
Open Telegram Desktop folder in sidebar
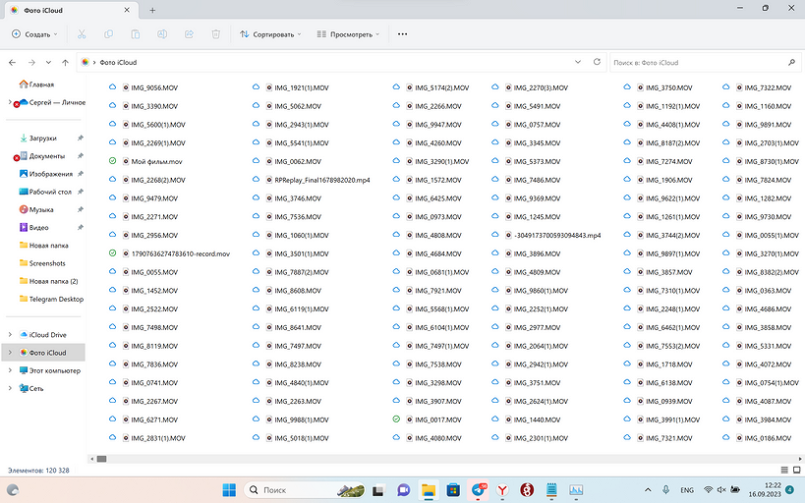point(56,299)
